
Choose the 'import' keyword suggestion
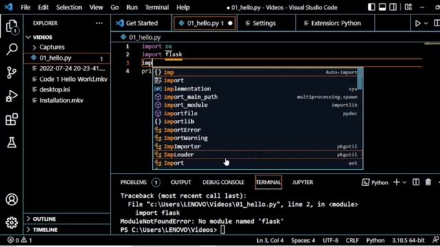(x=256, y=80)
